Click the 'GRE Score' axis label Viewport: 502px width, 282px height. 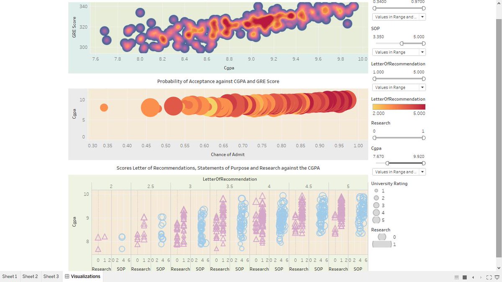coord(74,28)
